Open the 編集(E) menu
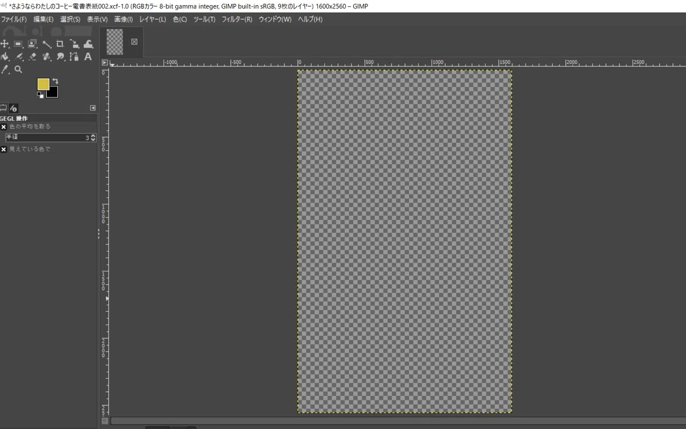Screen dimensions: 686x429 (x=43, y=19)
